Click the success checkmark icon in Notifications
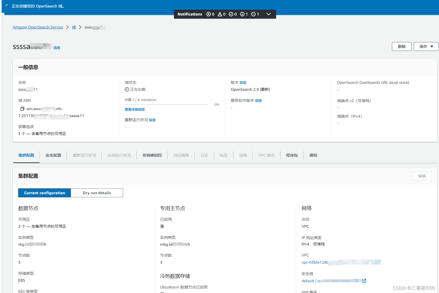Screen dimensions: 439x293 (231, 14)
